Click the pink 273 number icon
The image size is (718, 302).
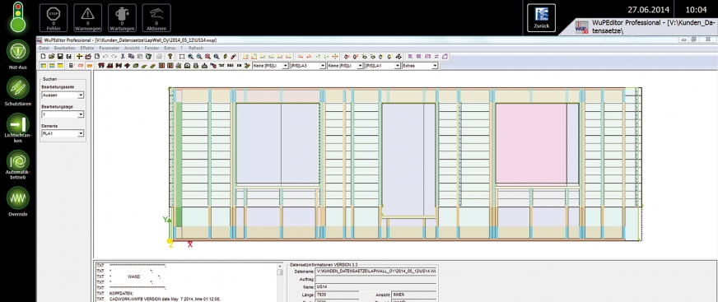pos(427,56)
